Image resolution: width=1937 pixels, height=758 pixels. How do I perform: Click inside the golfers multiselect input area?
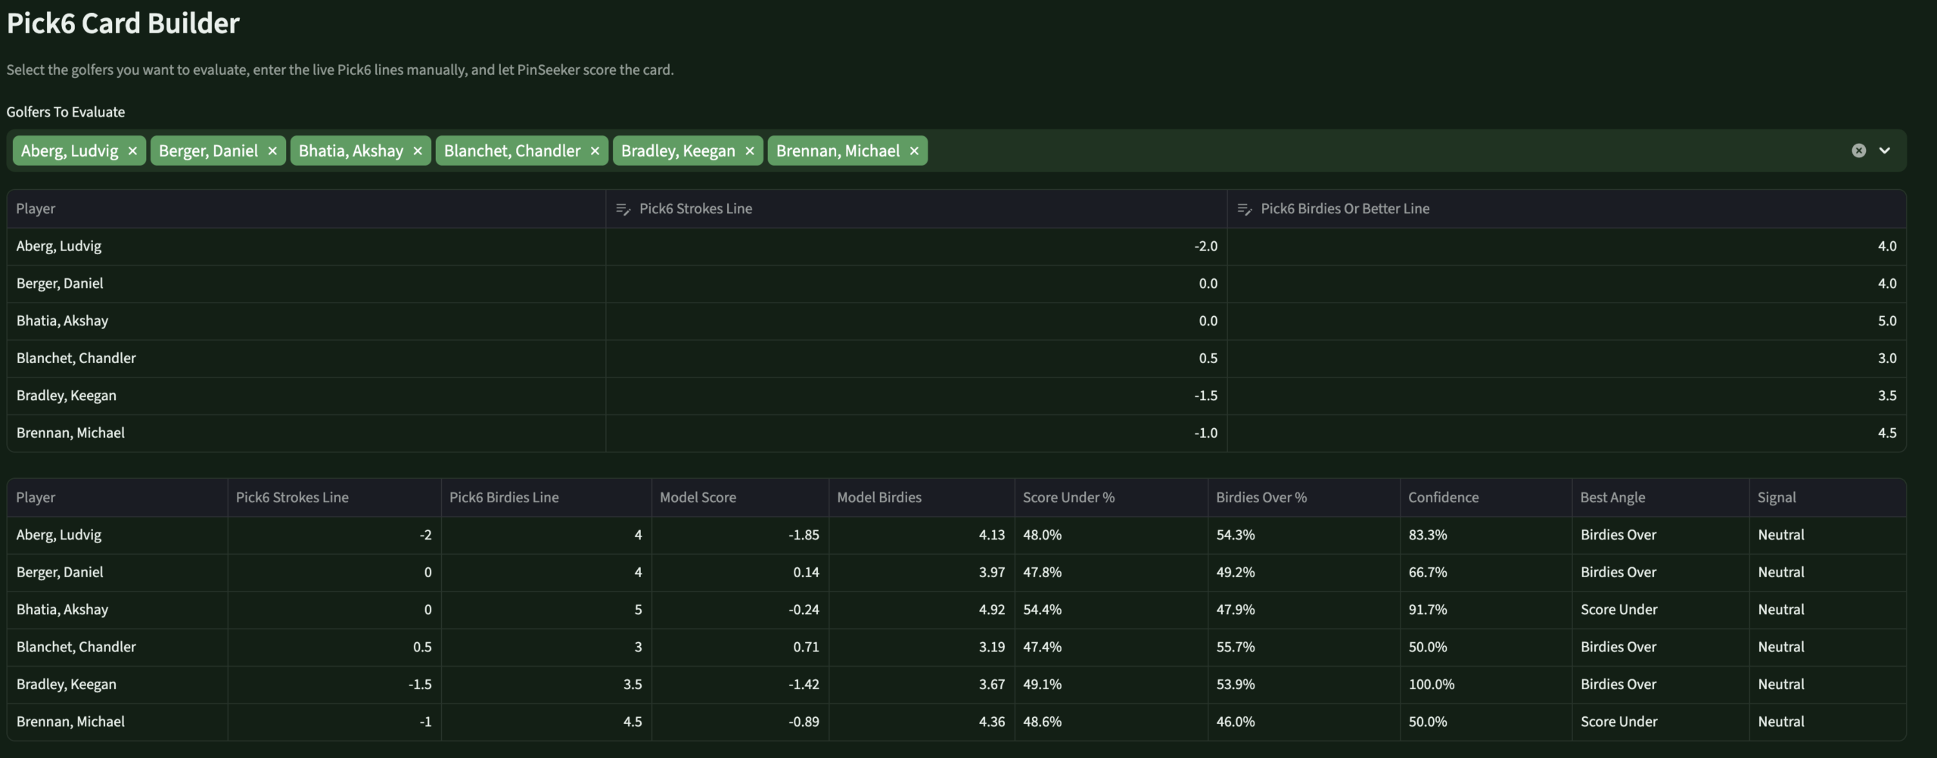1362,151
